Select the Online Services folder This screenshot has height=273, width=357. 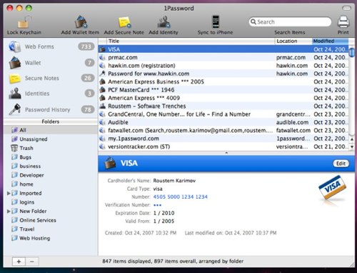click(51, 220)
